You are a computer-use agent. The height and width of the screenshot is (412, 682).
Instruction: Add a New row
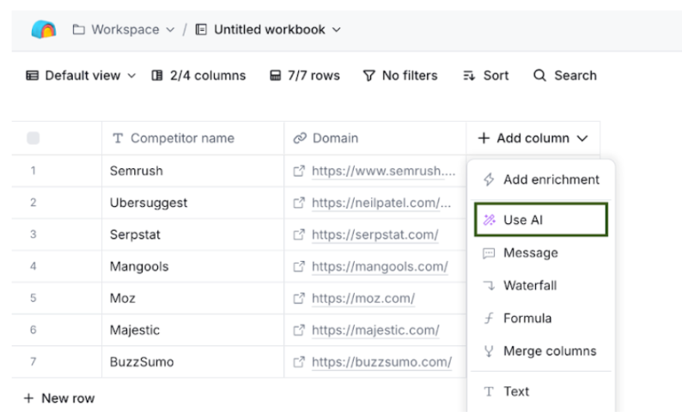point(59,398)
